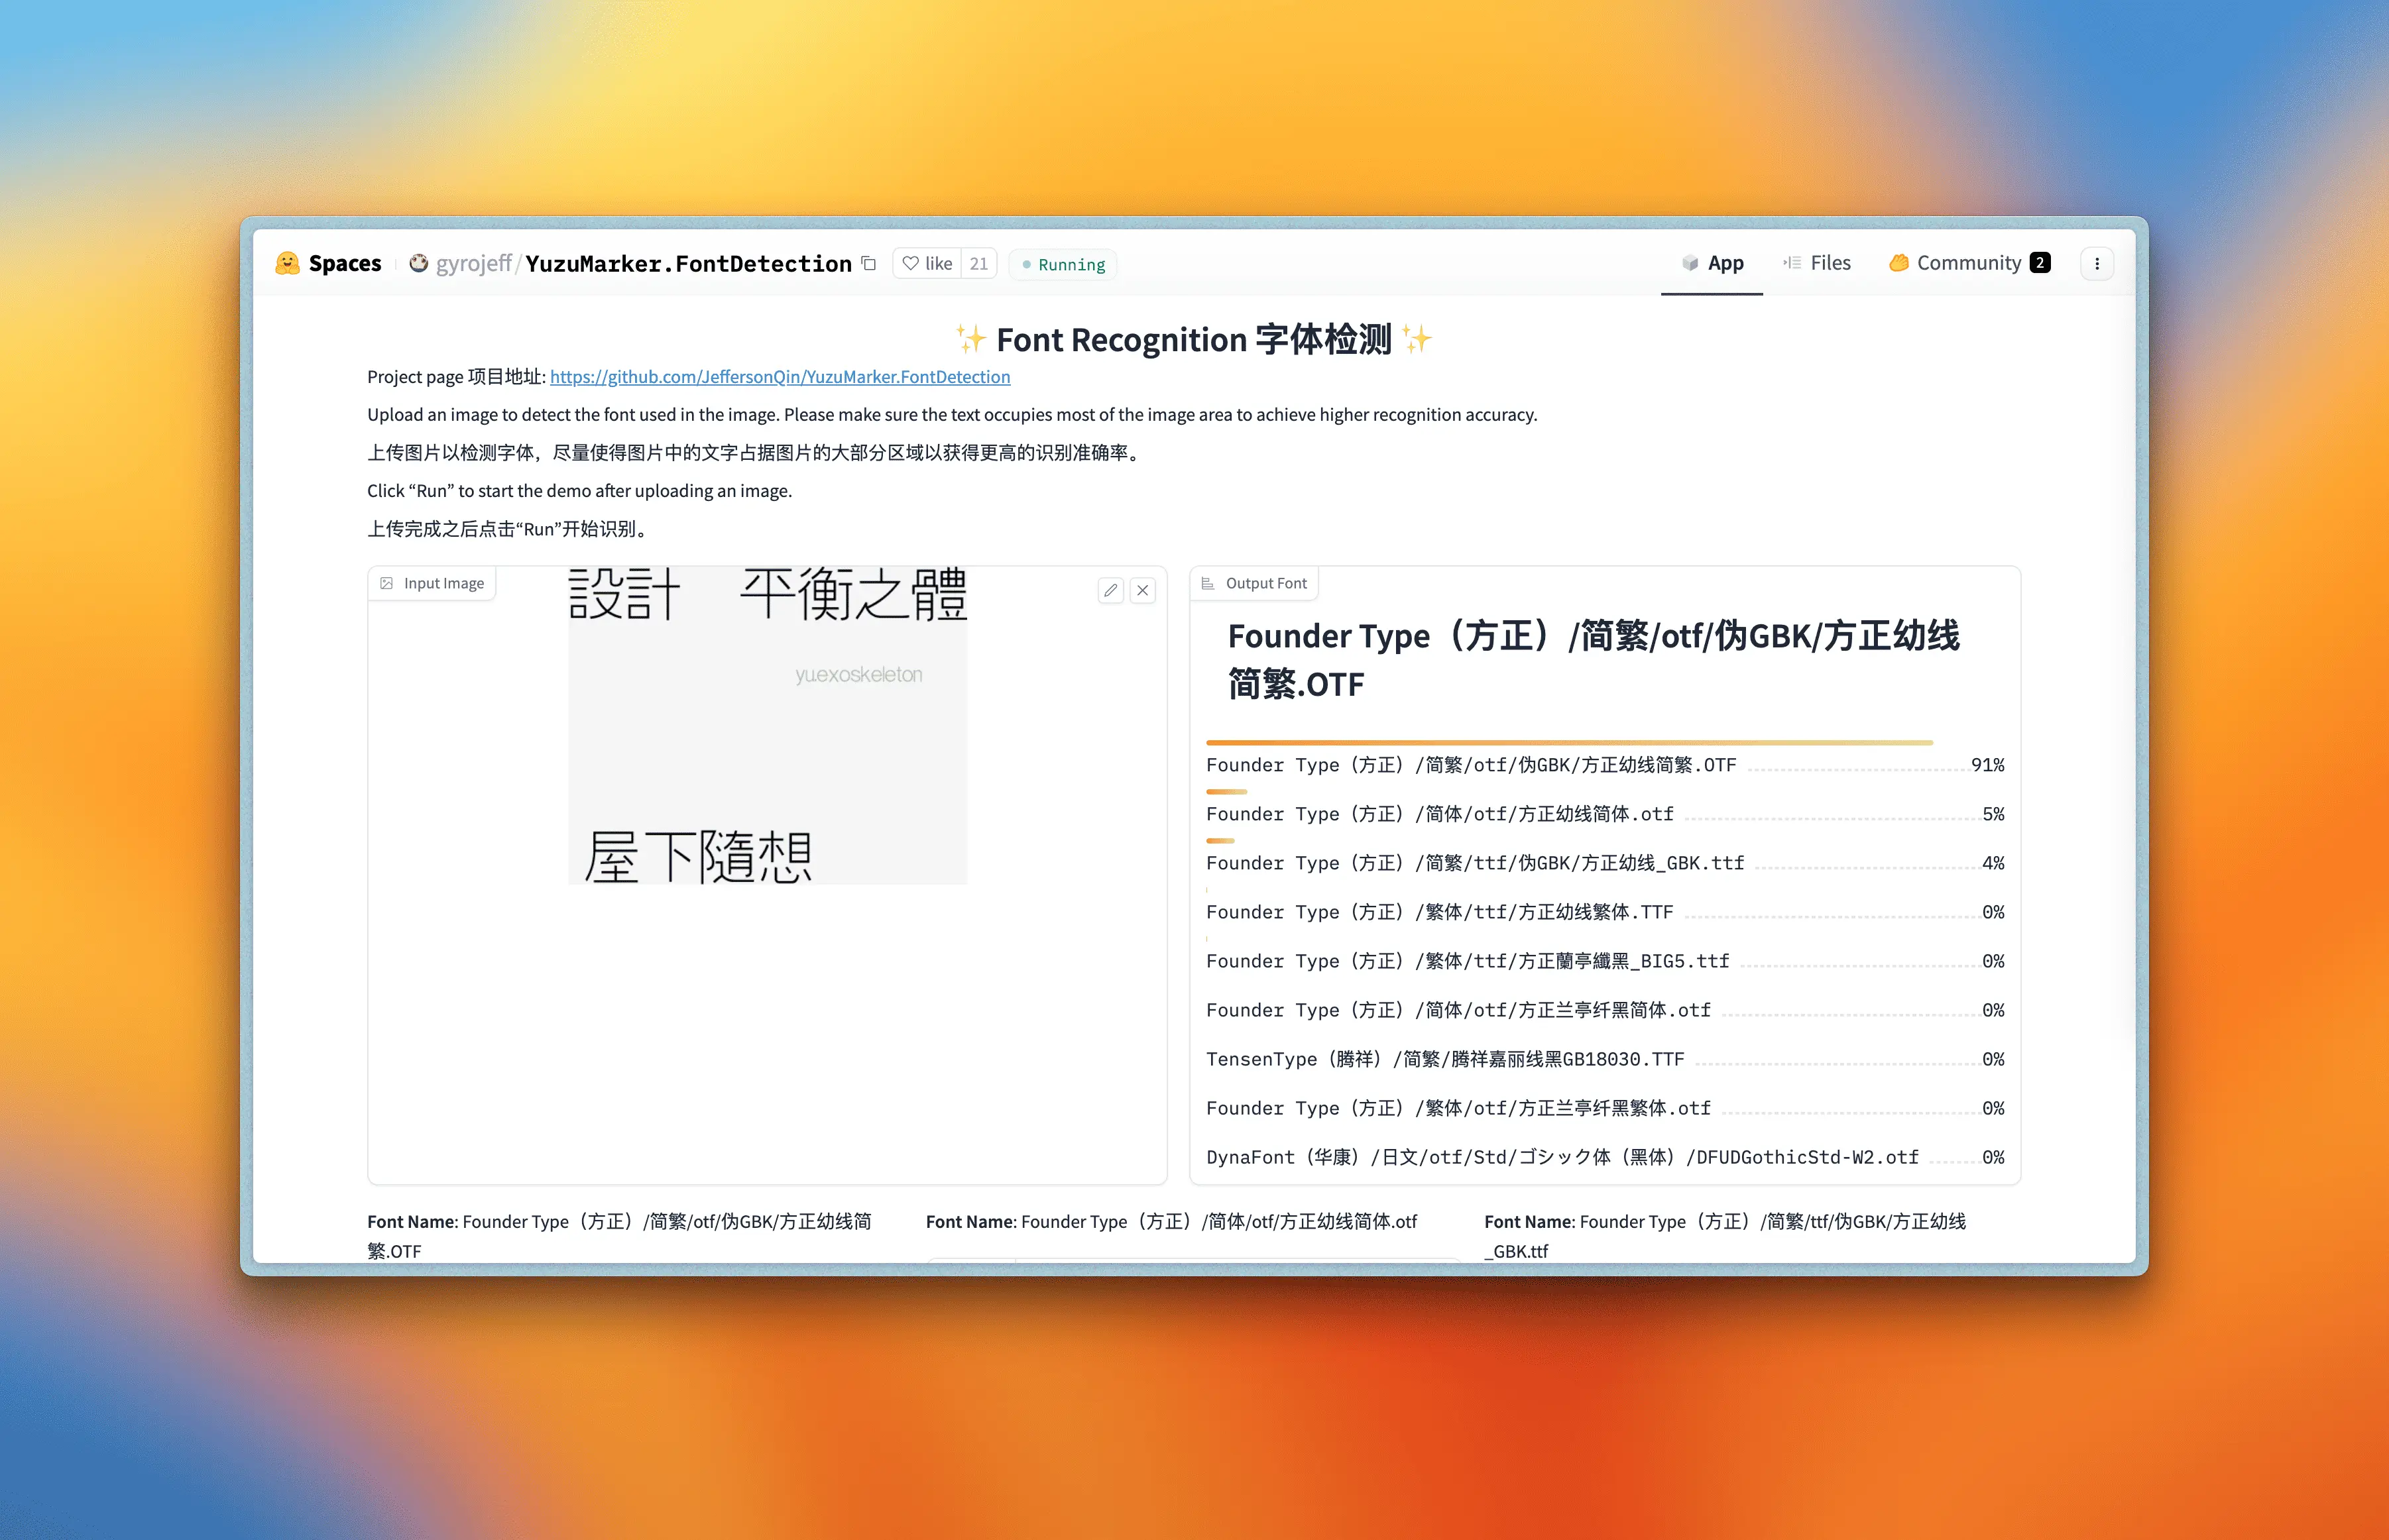Click the Hugging Face Spaces logo icon
The height and width of the screenshot is (1540, 2389).
click(x=287, y=263)
